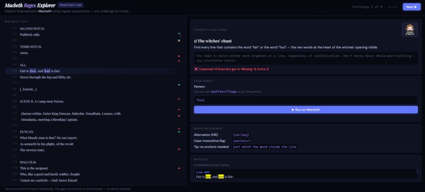Click the minimap marker beside 'Paddock calls.'
Image resolution: width=425 pixels, height=192 pixels.
pyautogui.click(x=179, y=33)
